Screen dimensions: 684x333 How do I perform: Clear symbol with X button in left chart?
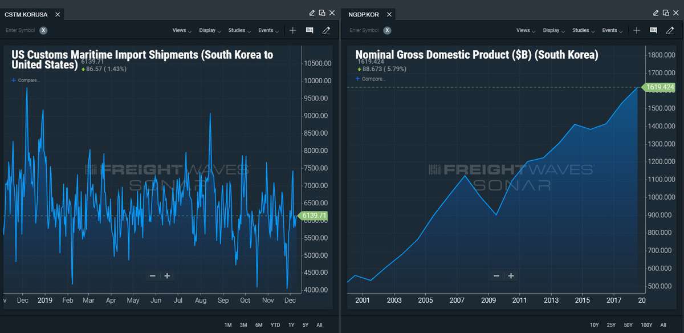(43, 30)
